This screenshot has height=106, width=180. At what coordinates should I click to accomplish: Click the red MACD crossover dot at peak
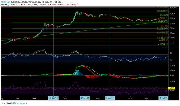pyautogui.click(x=85, y=66)
